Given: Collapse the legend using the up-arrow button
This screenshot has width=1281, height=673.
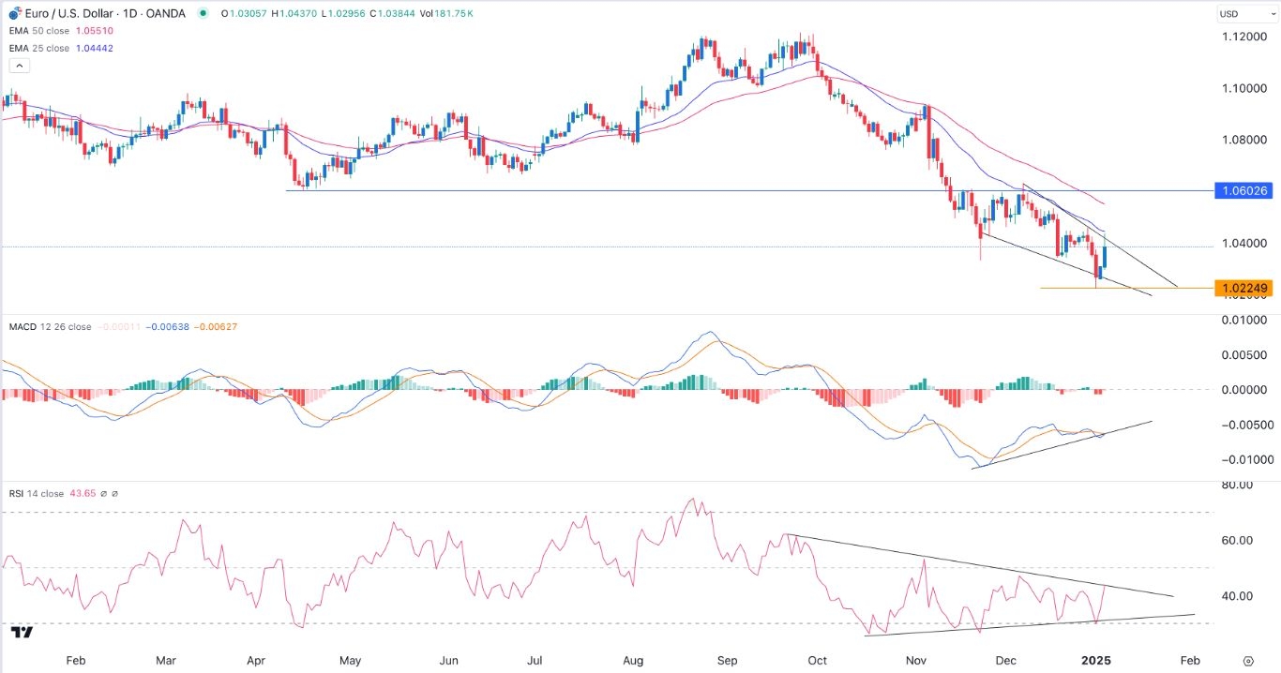Looking at the screenshot, I should (19, 66).
